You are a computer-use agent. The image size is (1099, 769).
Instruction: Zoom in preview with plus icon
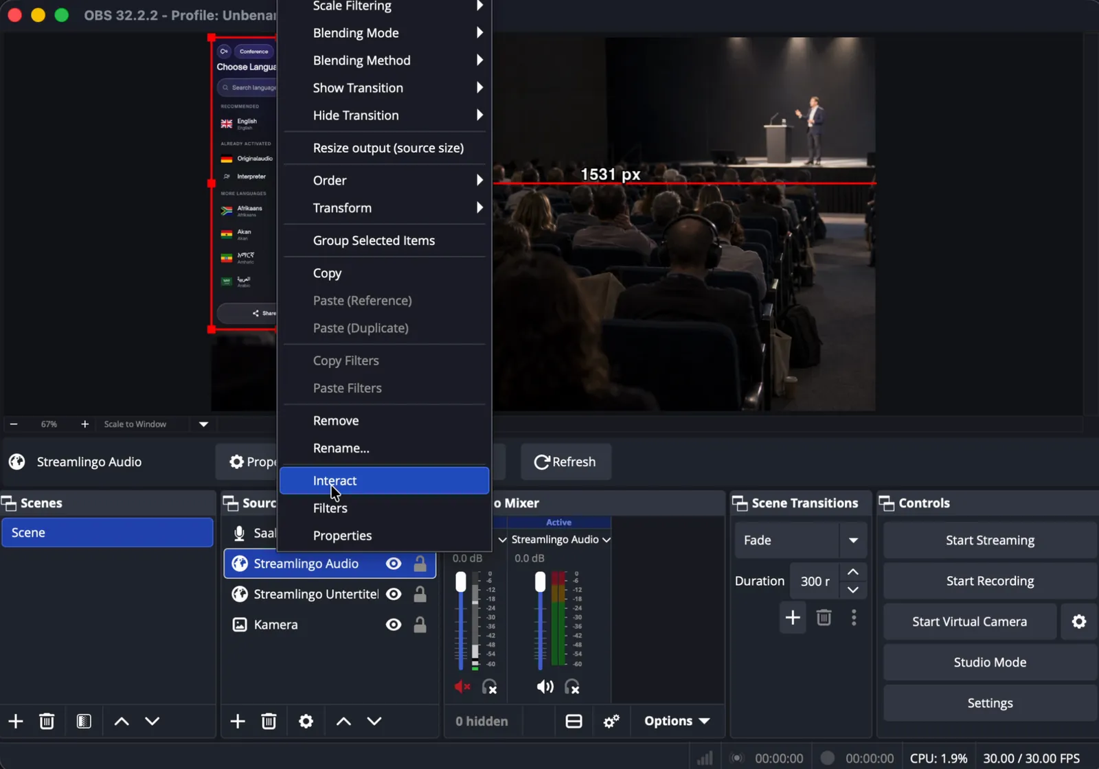tap(84, 424)
